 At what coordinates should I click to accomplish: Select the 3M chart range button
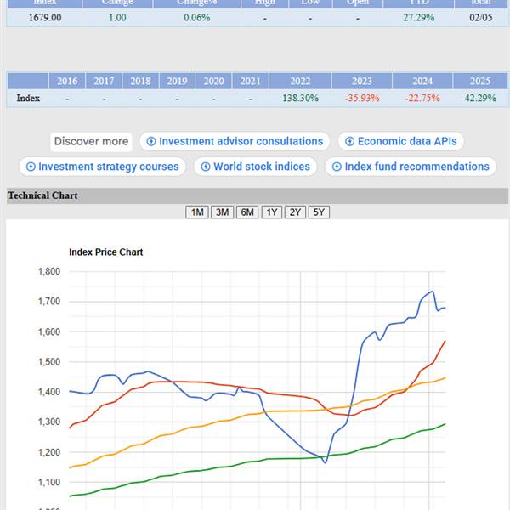click(x=222, y=212)
